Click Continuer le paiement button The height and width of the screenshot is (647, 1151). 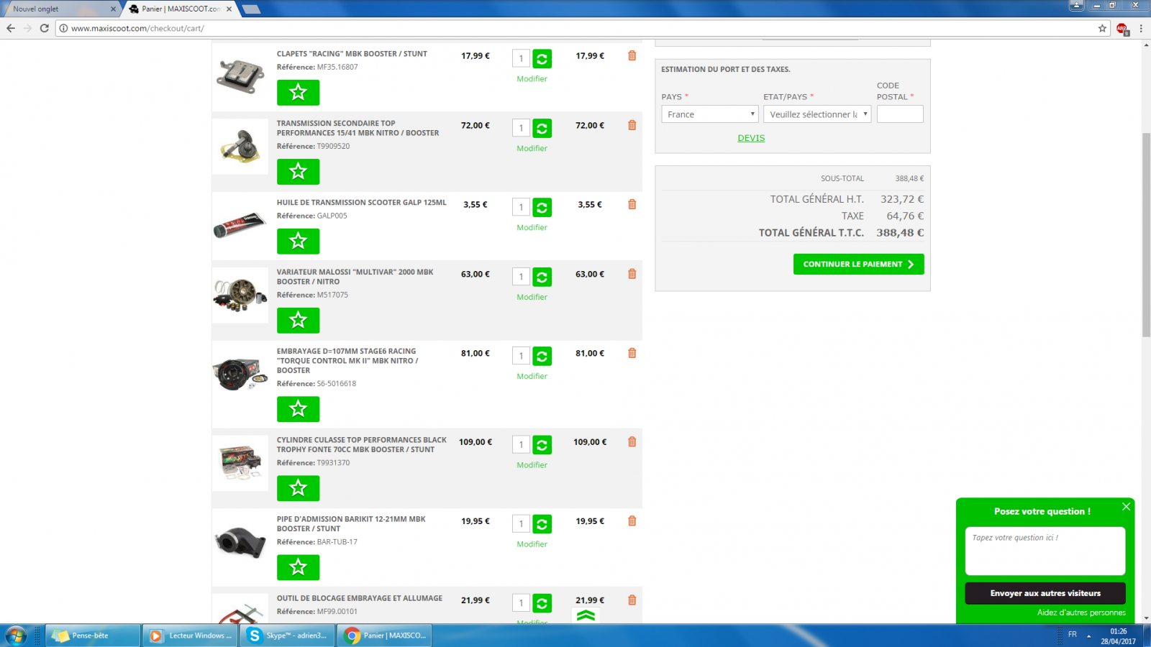tap(858, 264)
